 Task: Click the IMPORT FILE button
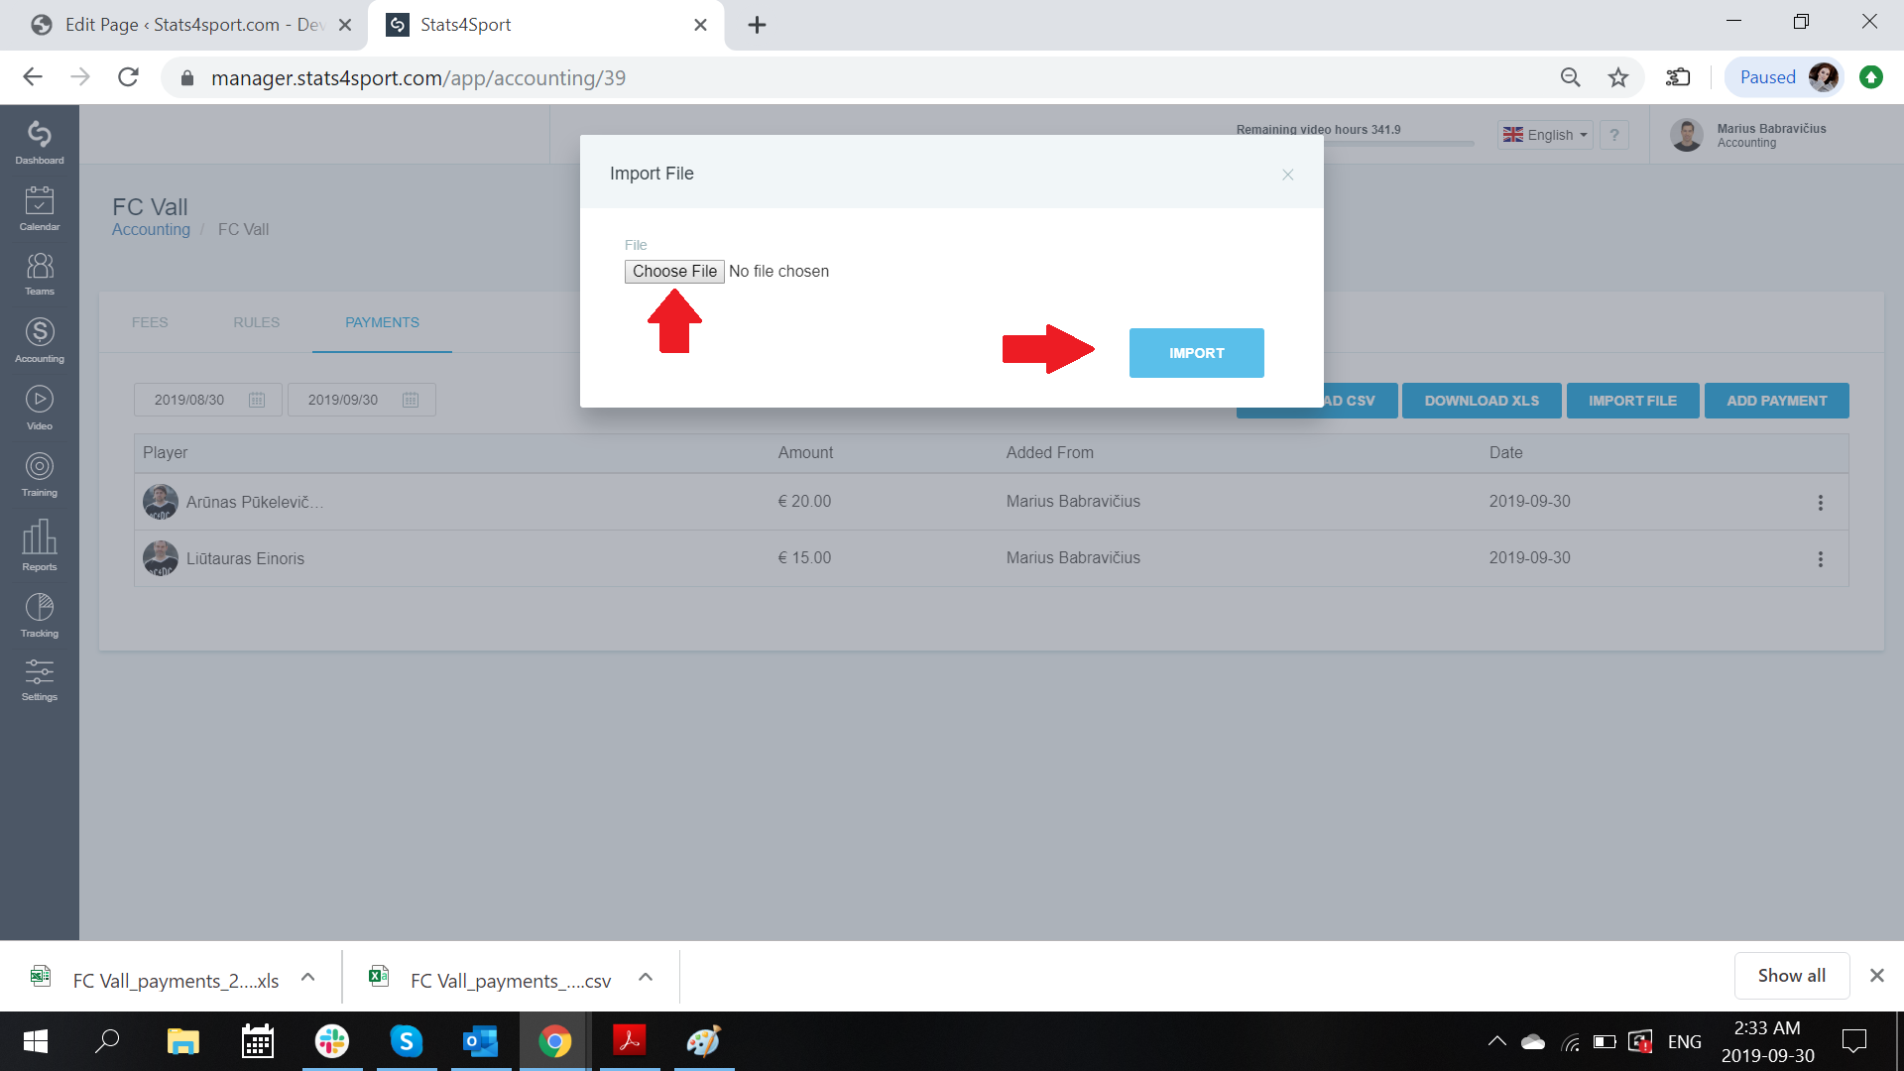coord(1632,401)
